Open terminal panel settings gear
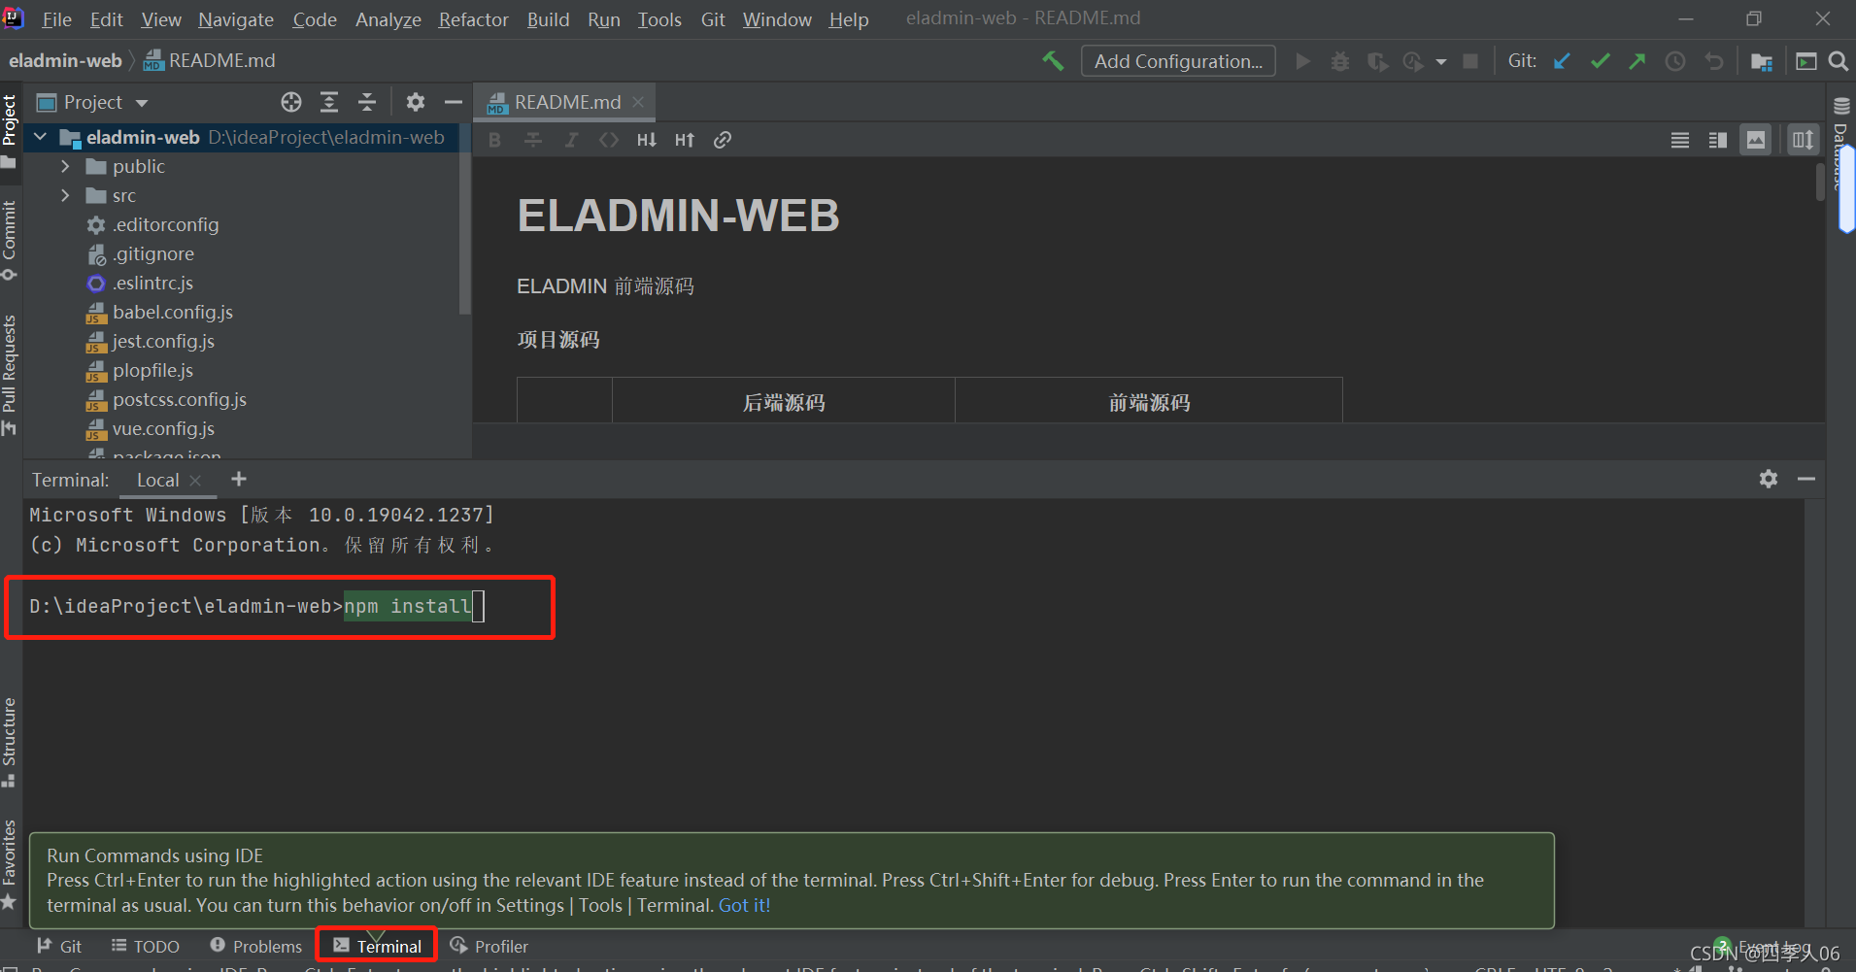The width and height of the screenshot is (1856, 972). coord(1769,479)
